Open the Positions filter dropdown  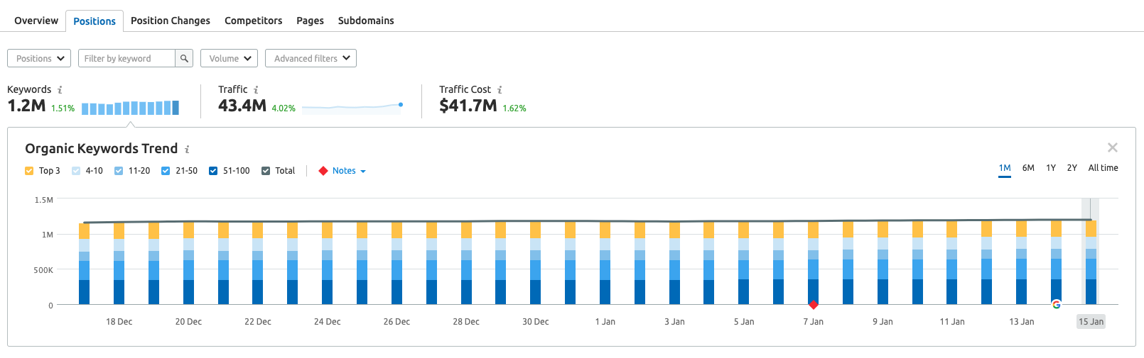click(39, 58)
